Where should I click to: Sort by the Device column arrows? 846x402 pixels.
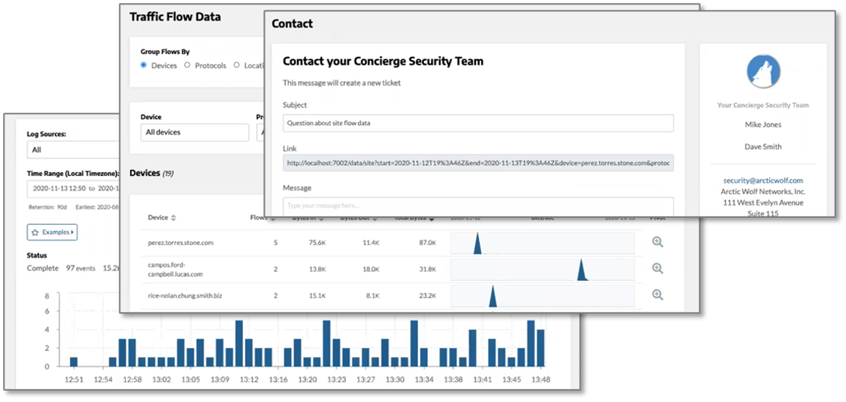(174, 218)
